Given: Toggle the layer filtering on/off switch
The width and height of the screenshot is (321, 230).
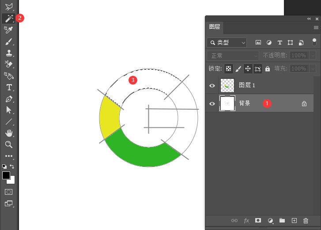Looking at the screenshot, I should pyautogui.click(x=314, y=42).
